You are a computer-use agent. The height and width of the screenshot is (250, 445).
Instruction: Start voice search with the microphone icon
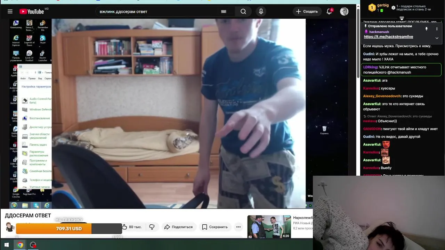261,11
